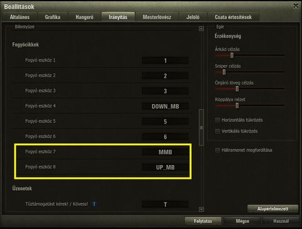Click the Mégse button
Image resolution: width=302 pixels, height=229 pixels.
[x=242, y=221]
